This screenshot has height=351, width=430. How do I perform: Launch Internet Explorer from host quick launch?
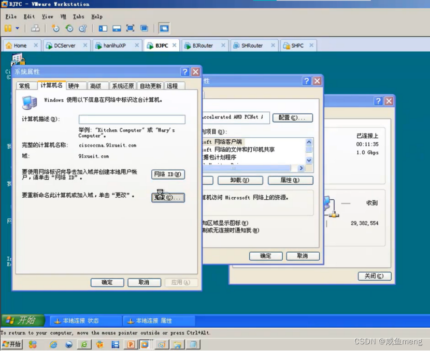(53, 345)
